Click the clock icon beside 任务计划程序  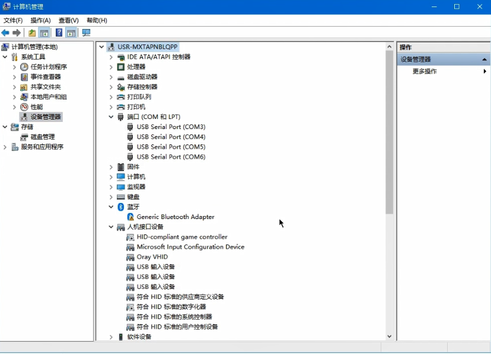tap(24, 67)
